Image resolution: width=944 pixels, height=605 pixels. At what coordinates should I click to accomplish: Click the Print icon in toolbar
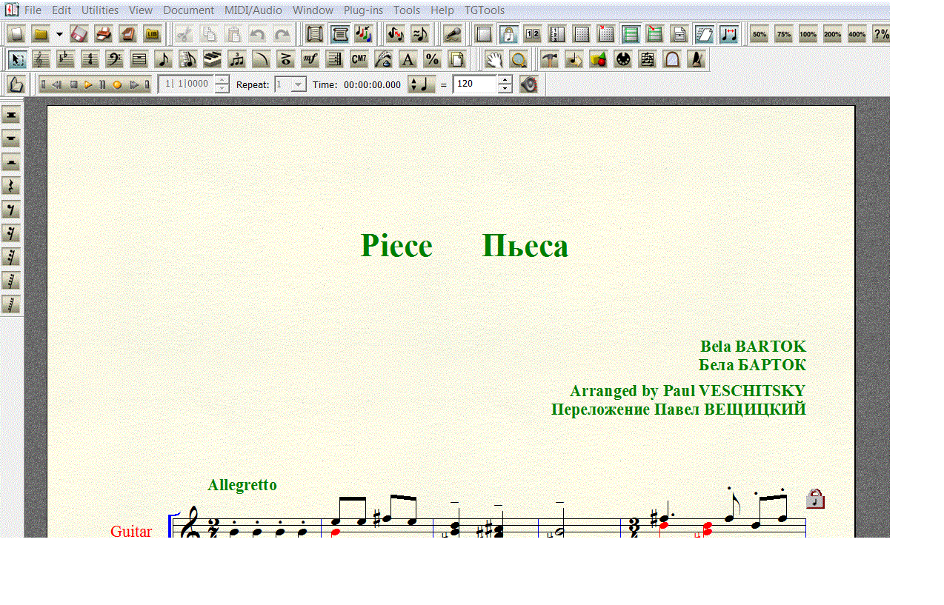tap(104, 34)
